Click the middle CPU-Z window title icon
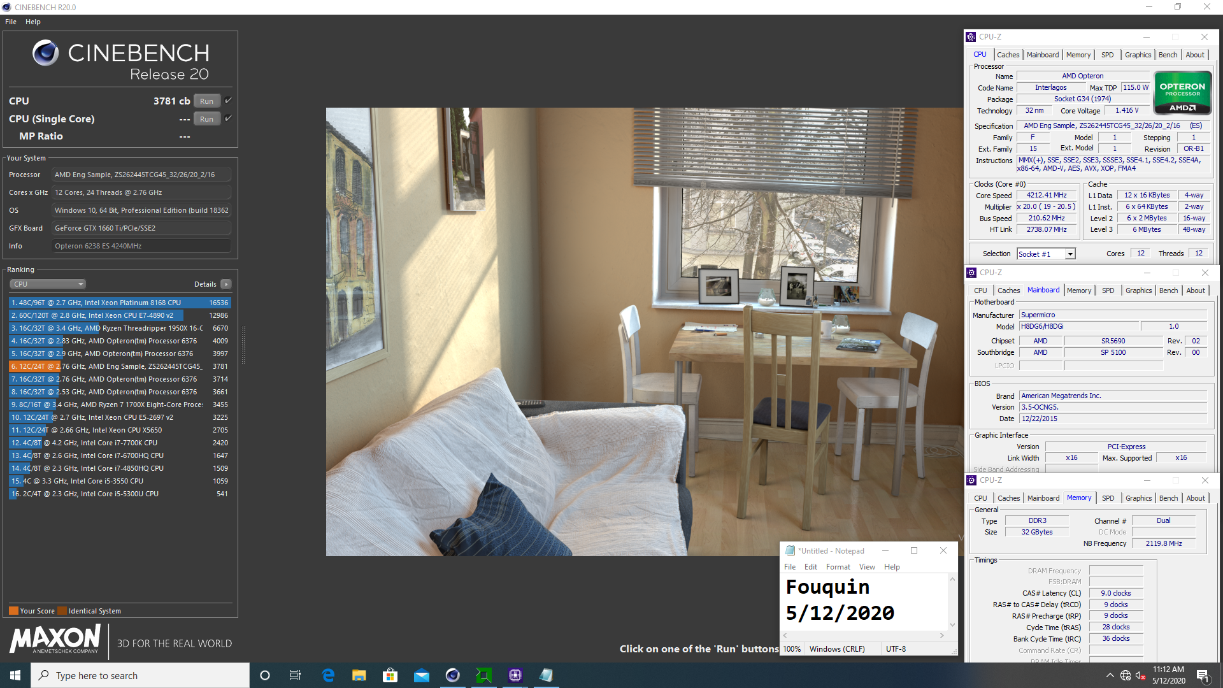This screenshot has width=1223, height=688. 971,273
